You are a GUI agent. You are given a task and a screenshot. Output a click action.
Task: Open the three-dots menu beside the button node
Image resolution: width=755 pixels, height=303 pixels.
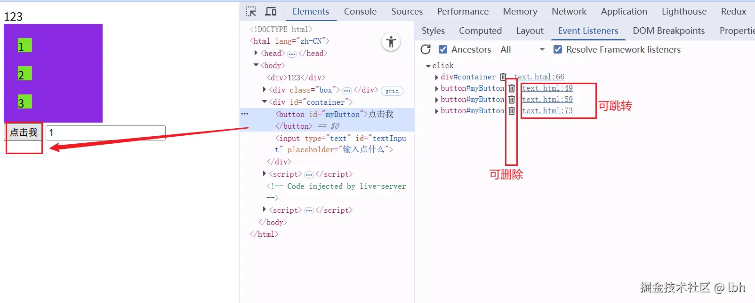point(245,114)
